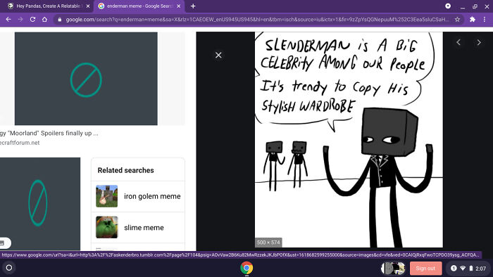Viewport: 493px width, 277px height.
Task: Open the Chrome three-dot menu
Action: [485, 20]
